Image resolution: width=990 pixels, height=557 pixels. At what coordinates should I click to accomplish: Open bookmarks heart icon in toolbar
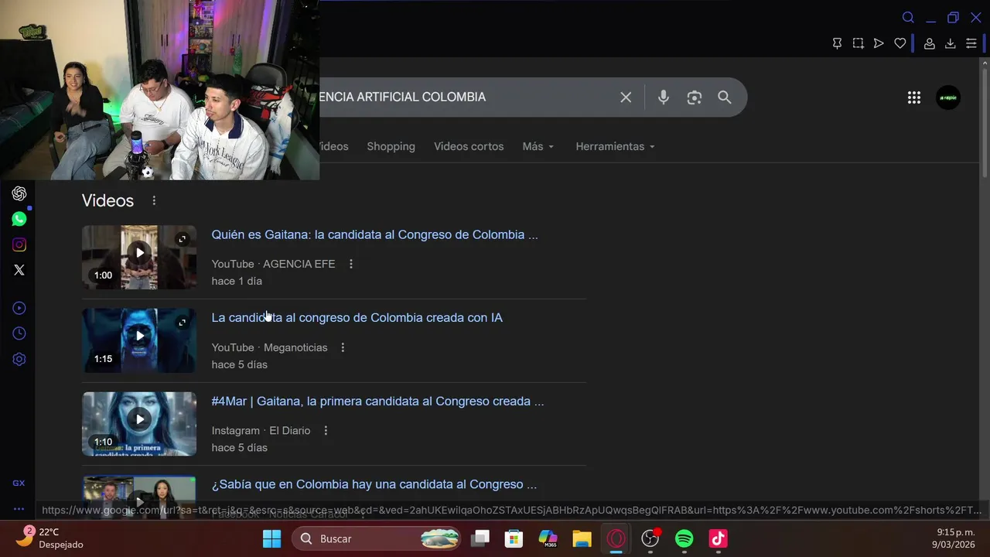pos(900,43)
